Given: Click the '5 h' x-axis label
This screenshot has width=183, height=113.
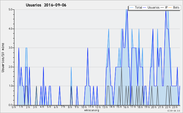Looking at the screenshot, I should tap(49, 107).
